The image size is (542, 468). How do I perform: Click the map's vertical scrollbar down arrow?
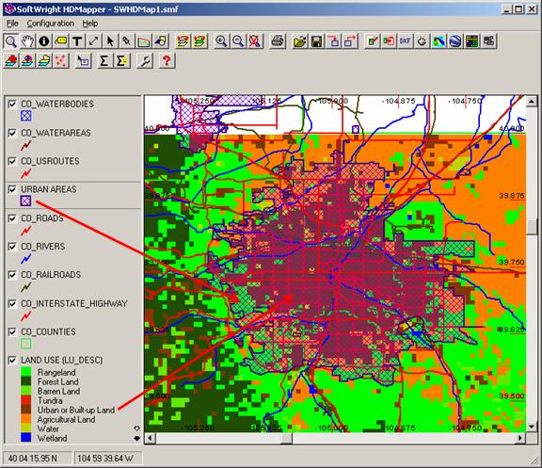click(532, 427)
